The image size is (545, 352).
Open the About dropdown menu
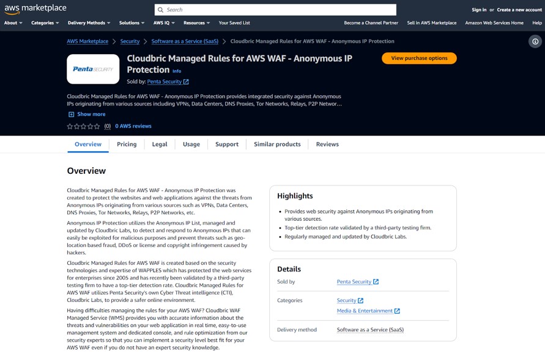pos(13,23)
